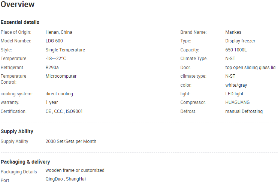Click the QingDao, ShangHai port value

tap(66, 179)
